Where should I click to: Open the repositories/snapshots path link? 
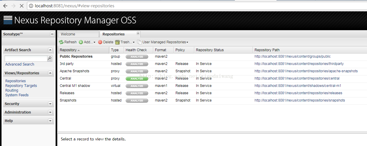(x=300, y=100)
